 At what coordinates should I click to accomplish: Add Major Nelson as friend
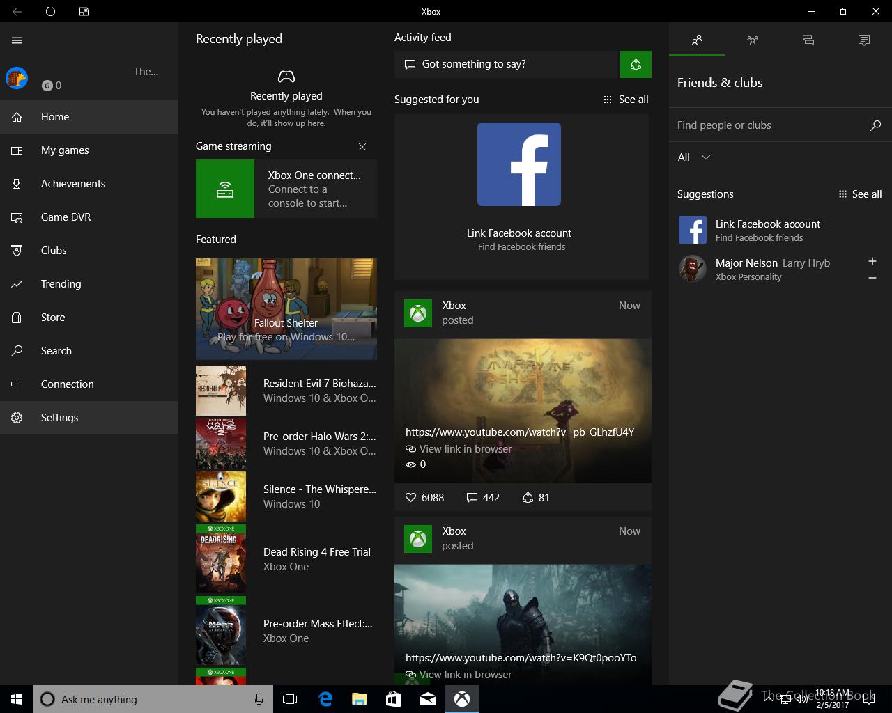coord(872,261)
